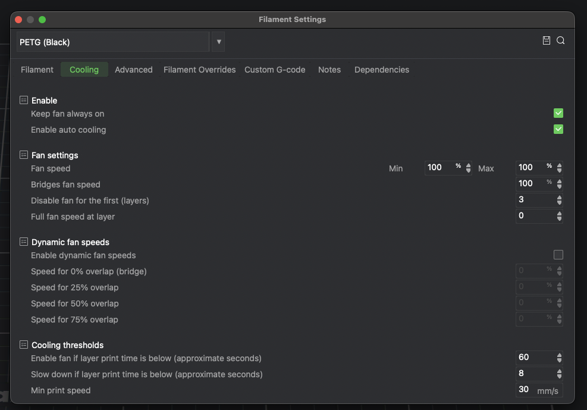The height and width of the screenshot is (410, 587).
Task: Click the Cooling thresholds section icon
Action: click(24, 345)
